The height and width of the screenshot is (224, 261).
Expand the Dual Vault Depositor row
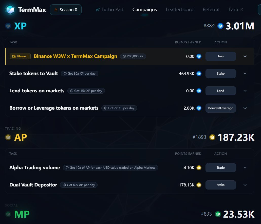(245, 185)
